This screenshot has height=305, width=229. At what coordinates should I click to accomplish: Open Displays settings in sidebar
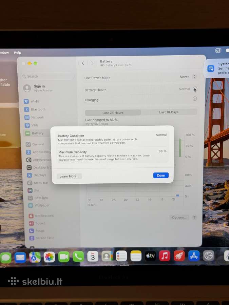click(37, 175)
